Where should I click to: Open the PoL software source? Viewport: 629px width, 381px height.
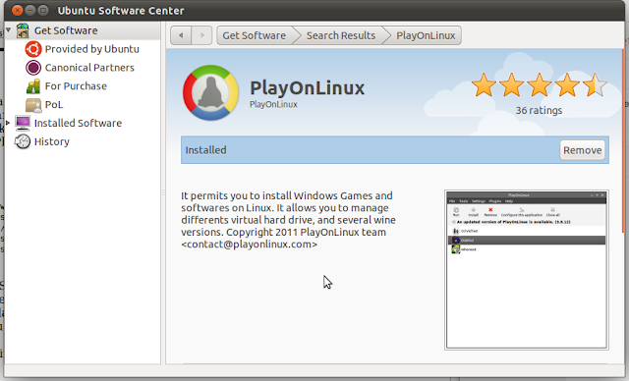pos(54,105)
